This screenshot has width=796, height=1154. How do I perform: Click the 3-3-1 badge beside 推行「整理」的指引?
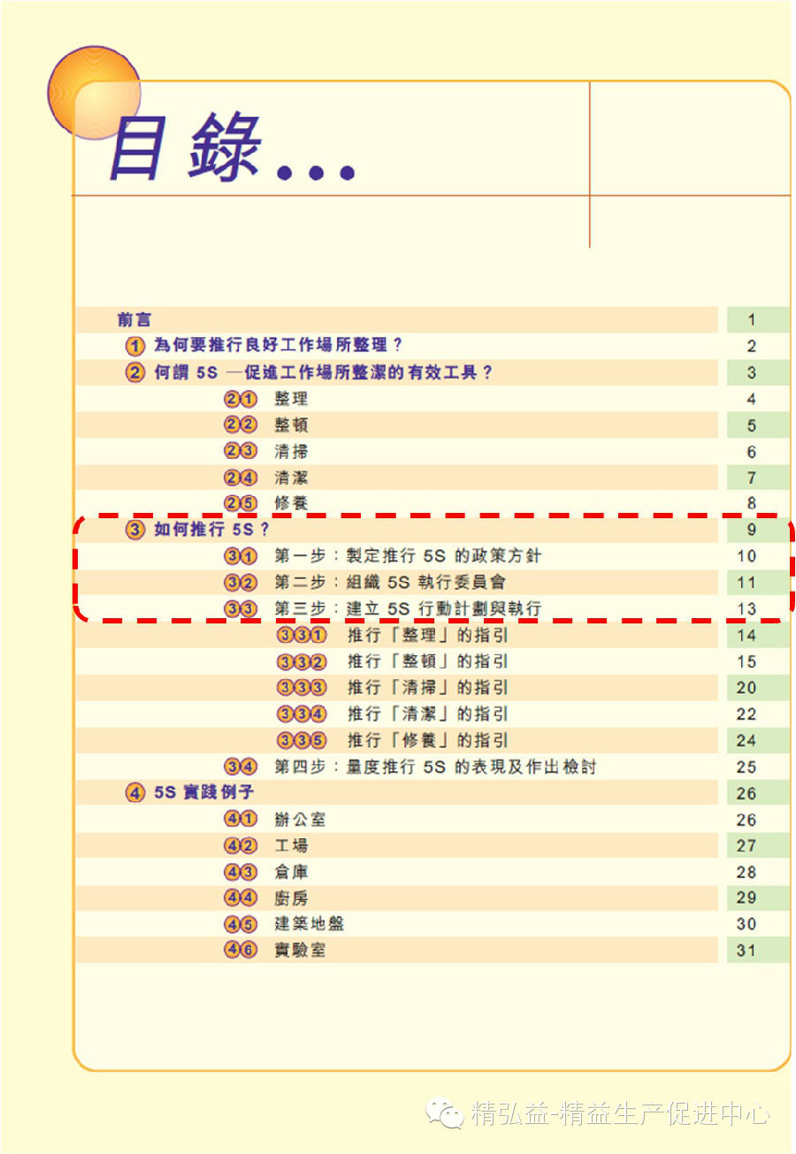(302, 635)
